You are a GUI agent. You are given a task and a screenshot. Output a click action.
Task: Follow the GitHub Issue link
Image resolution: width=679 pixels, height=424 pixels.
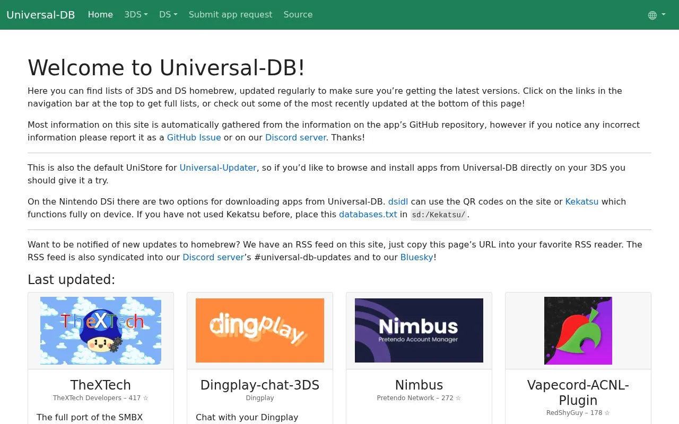194,138
